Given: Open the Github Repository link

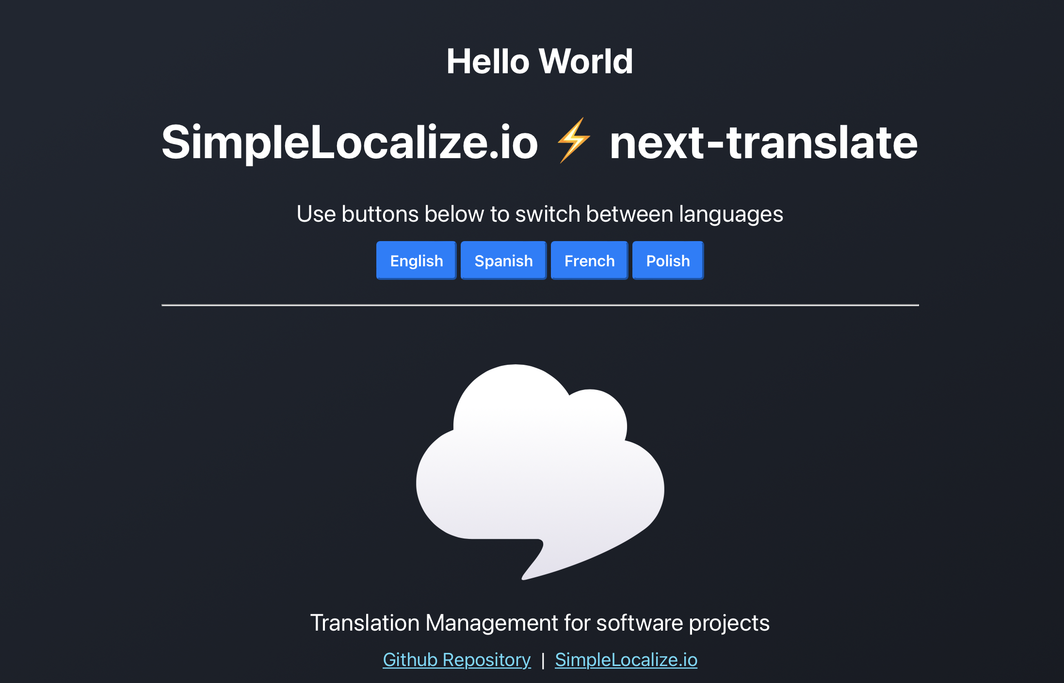Looking at the screenshot, I should coord(456,660).
